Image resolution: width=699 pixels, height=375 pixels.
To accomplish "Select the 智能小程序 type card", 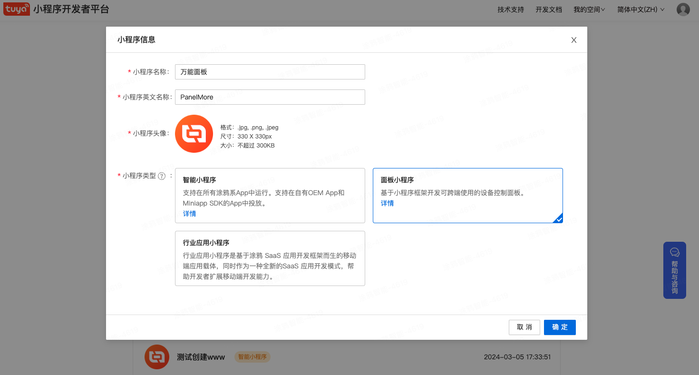I will (x=270, y=195).
